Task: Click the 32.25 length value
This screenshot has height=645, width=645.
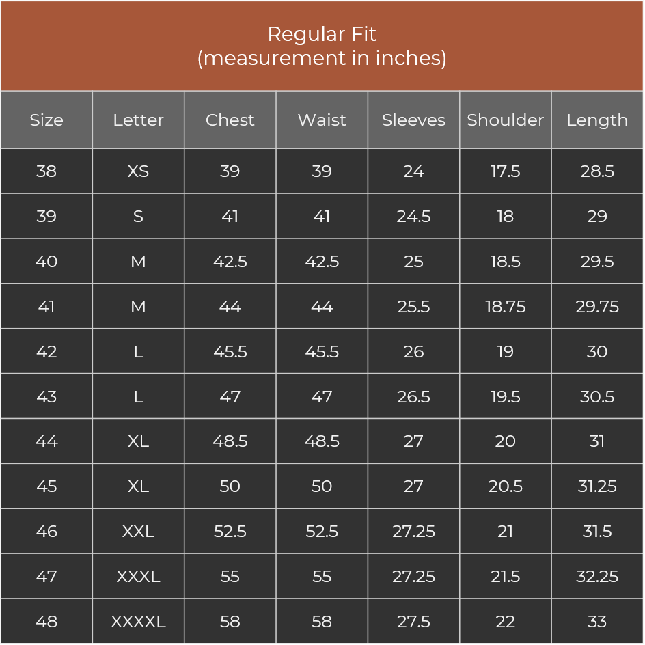Action: click(x=597, y=577)
